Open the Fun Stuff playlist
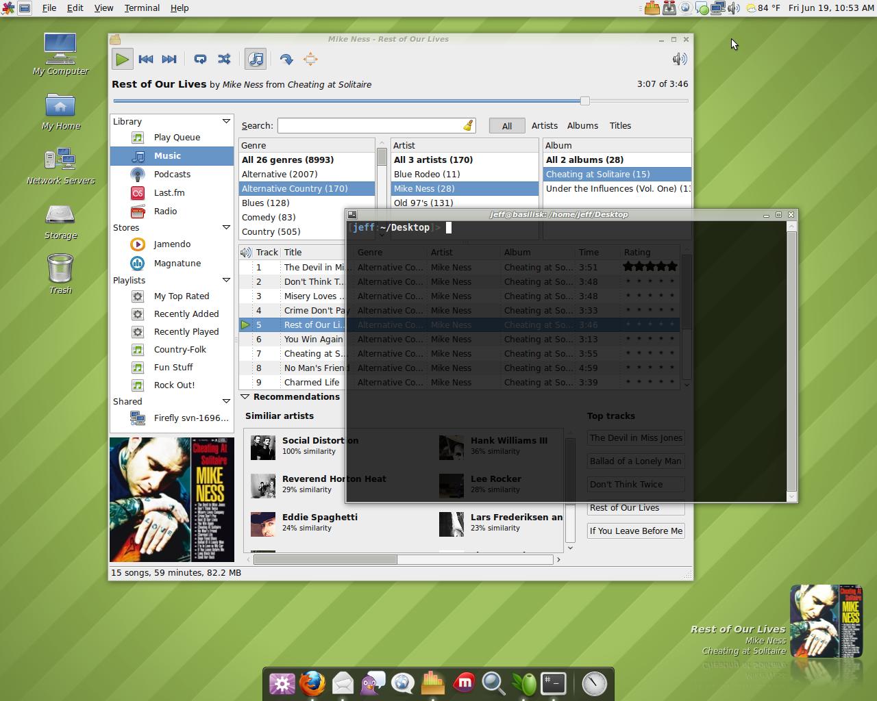 [x=172, y=367]
